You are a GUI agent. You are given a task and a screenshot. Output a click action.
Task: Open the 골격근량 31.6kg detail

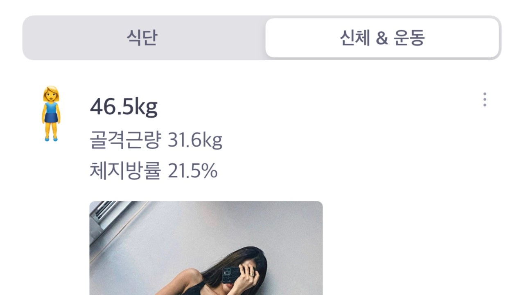[x=156, y=141]
